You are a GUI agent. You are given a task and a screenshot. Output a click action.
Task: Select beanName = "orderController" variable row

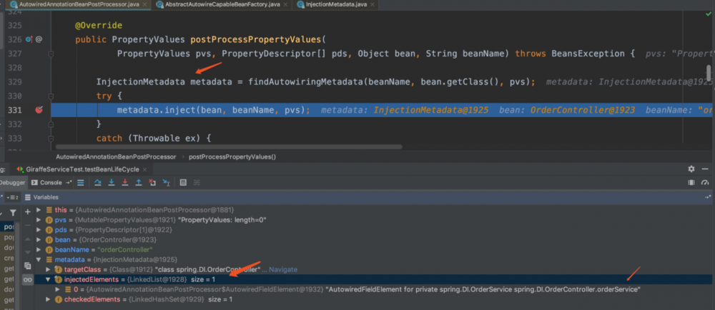click(374, 249)
